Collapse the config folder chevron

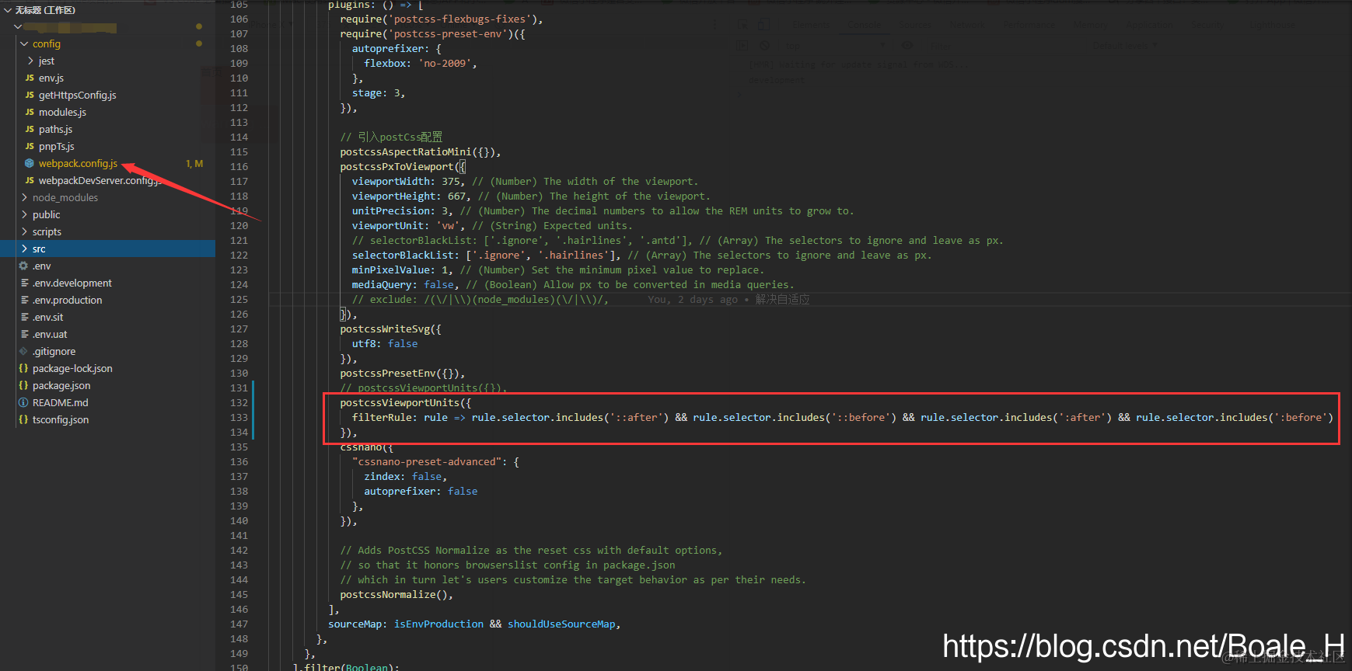(24, 44)
